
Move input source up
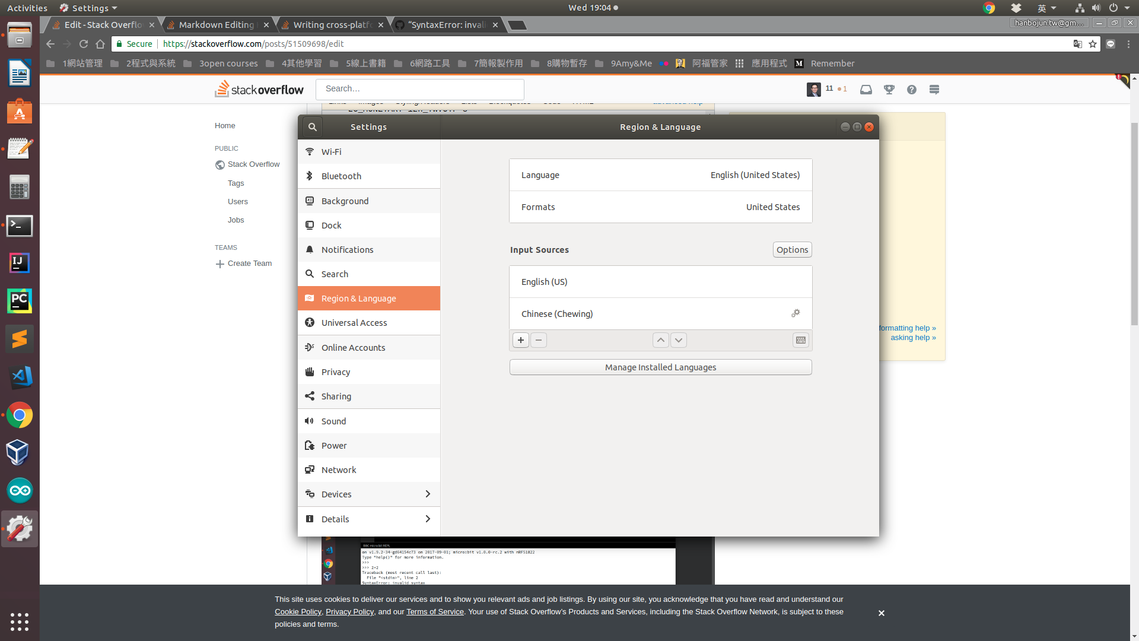coord(661,340)
